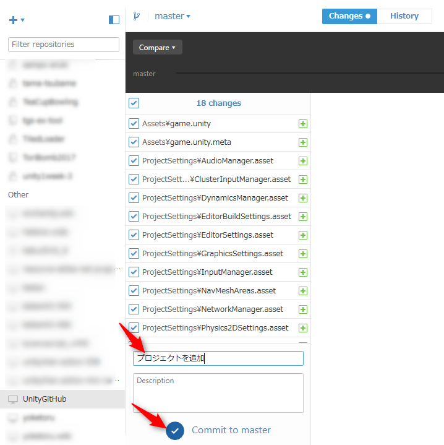Open the master branch dropdown
Image resolution: width=444 pixels, height=445 pixels.
173,16
